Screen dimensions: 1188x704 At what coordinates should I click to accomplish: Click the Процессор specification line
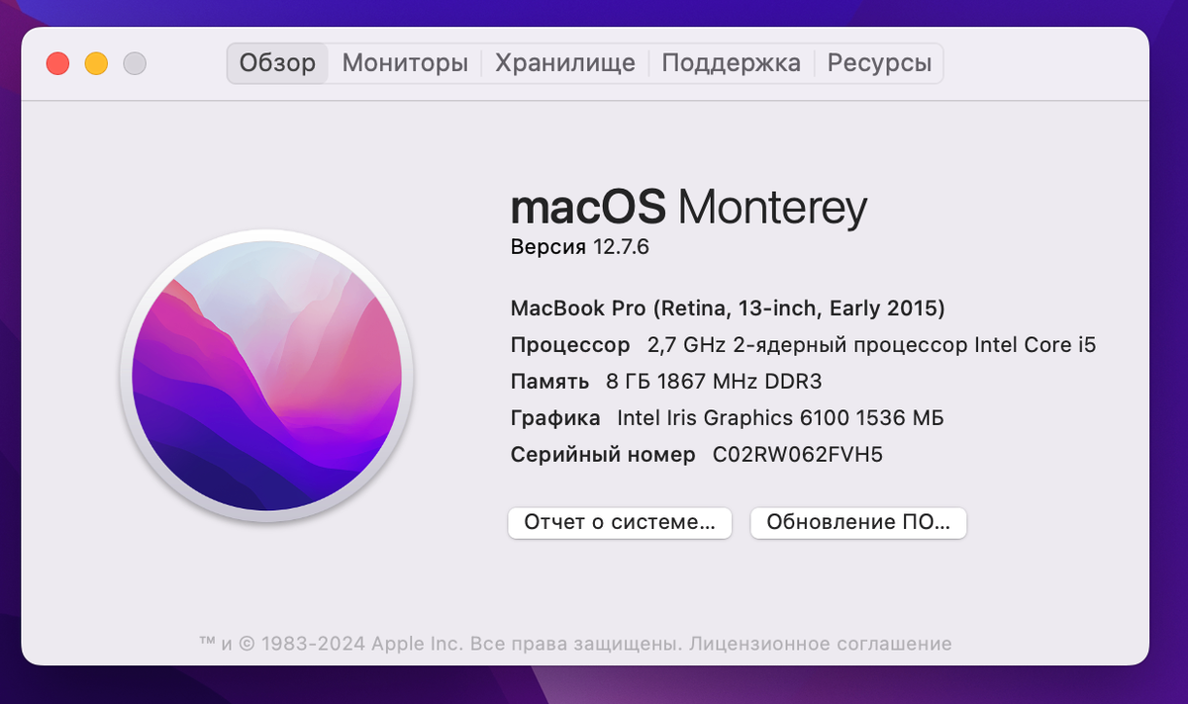pos(800,345)
